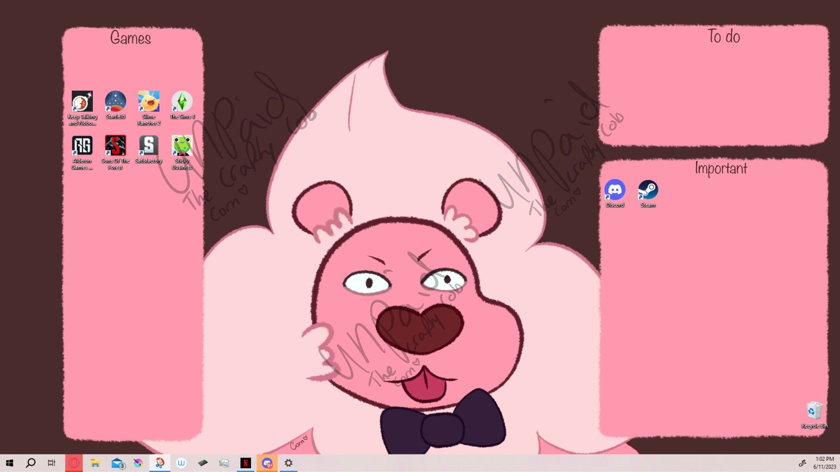Open the Windows Start menu
This screenshot has width=840, height=472.
tap(10, 463)
